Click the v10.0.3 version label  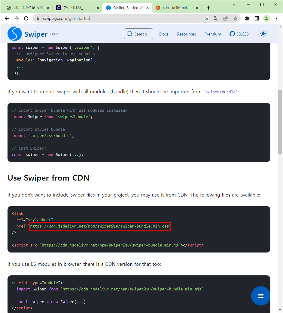click(x=56, y=34)
